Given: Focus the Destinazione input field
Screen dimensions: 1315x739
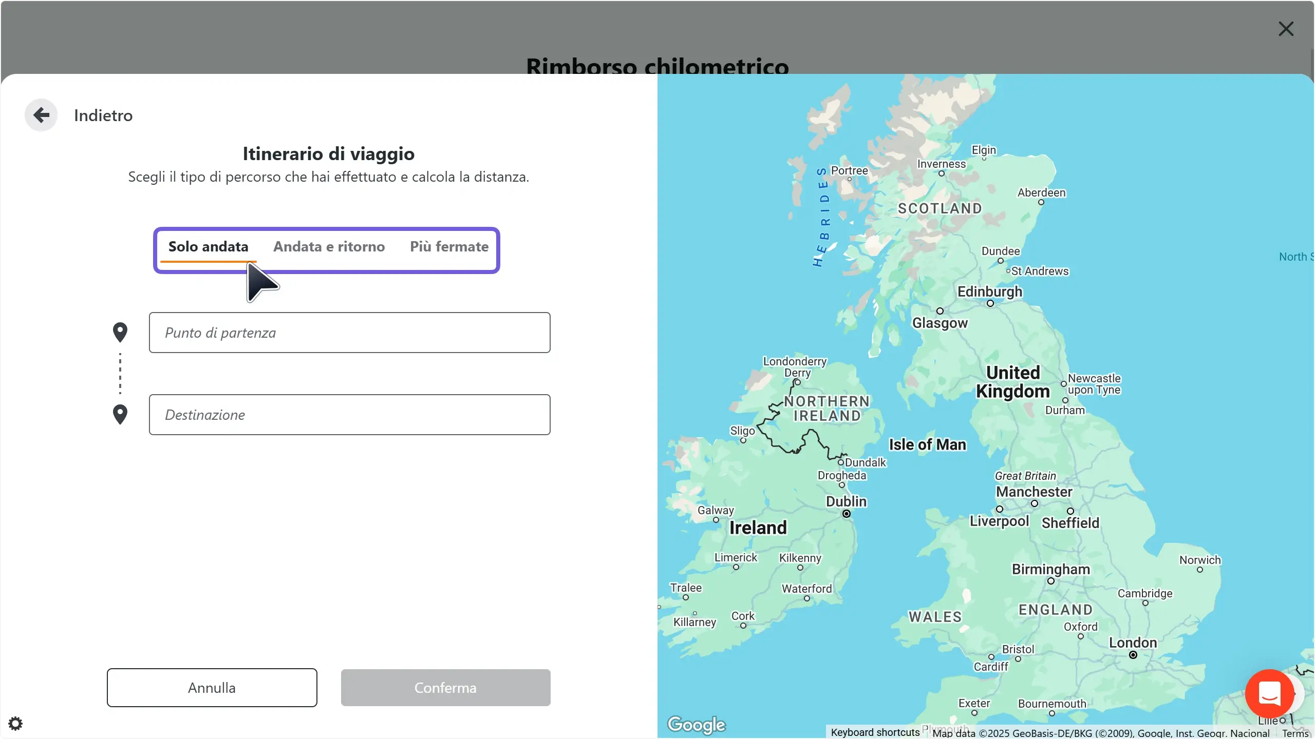Looking at the screenshot, I should tap(349, 415).
